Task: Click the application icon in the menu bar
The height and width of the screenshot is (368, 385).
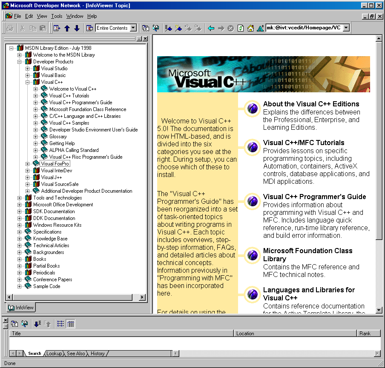Action: (9, 16)
